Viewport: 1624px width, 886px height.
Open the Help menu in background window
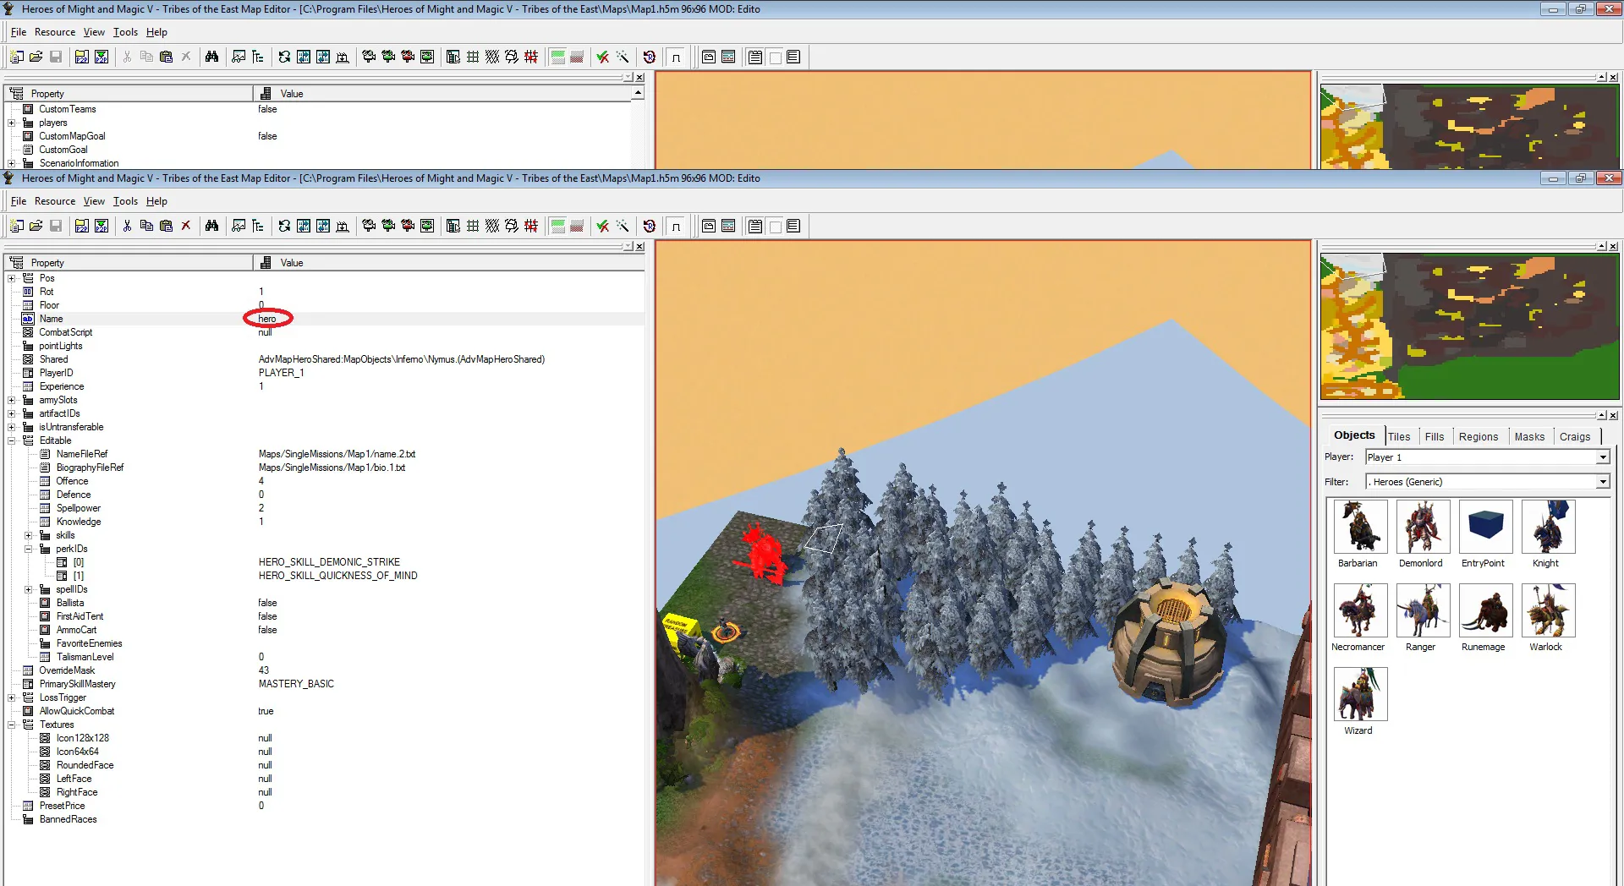[156, 32]
